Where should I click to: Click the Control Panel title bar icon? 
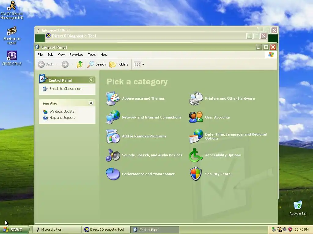pyautogui.click(x=38, y=47)
